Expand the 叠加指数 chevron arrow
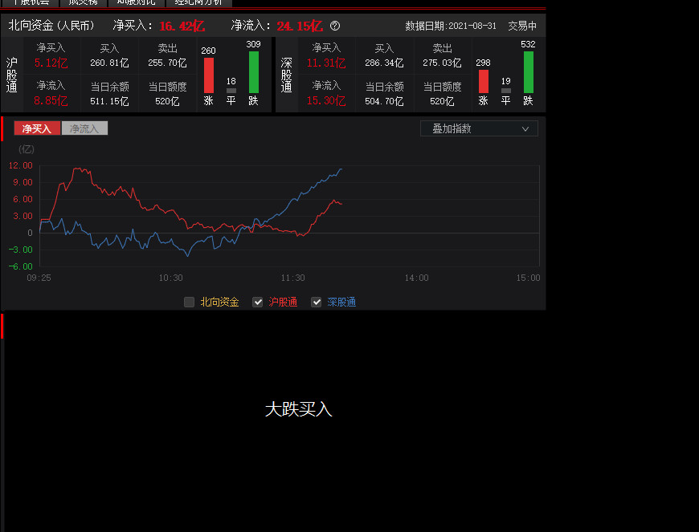Screen dimensions: 699x532 (x=525, y=129)
